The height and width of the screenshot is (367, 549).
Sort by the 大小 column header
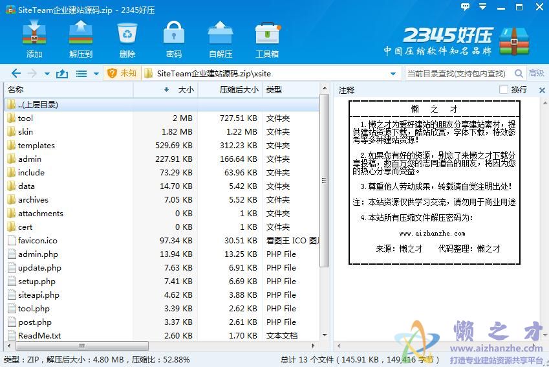(166, 90)
